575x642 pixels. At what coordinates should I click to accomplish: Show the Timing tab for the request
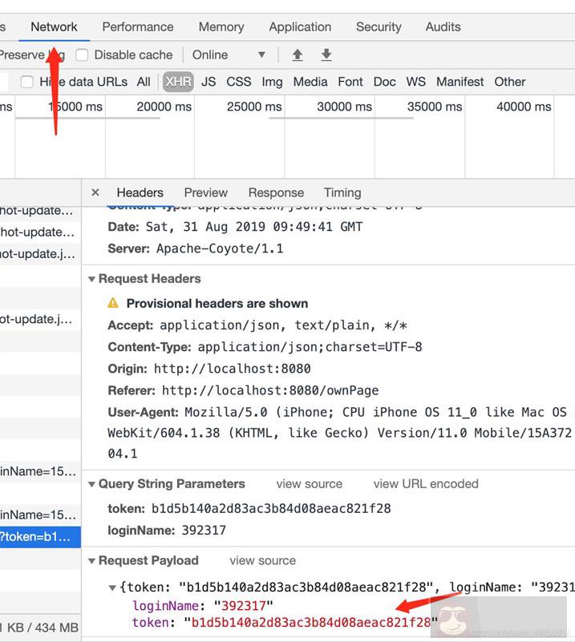point(342,192)
